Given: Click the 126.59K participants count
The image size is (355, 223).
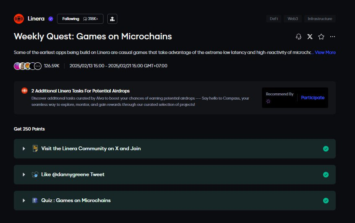Looking at the screenshot, I should coord(52,66).
